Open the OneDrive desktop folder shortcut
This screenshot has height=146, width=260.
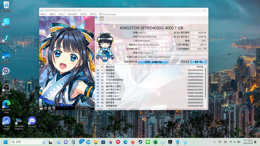click(x=6, y=58)
